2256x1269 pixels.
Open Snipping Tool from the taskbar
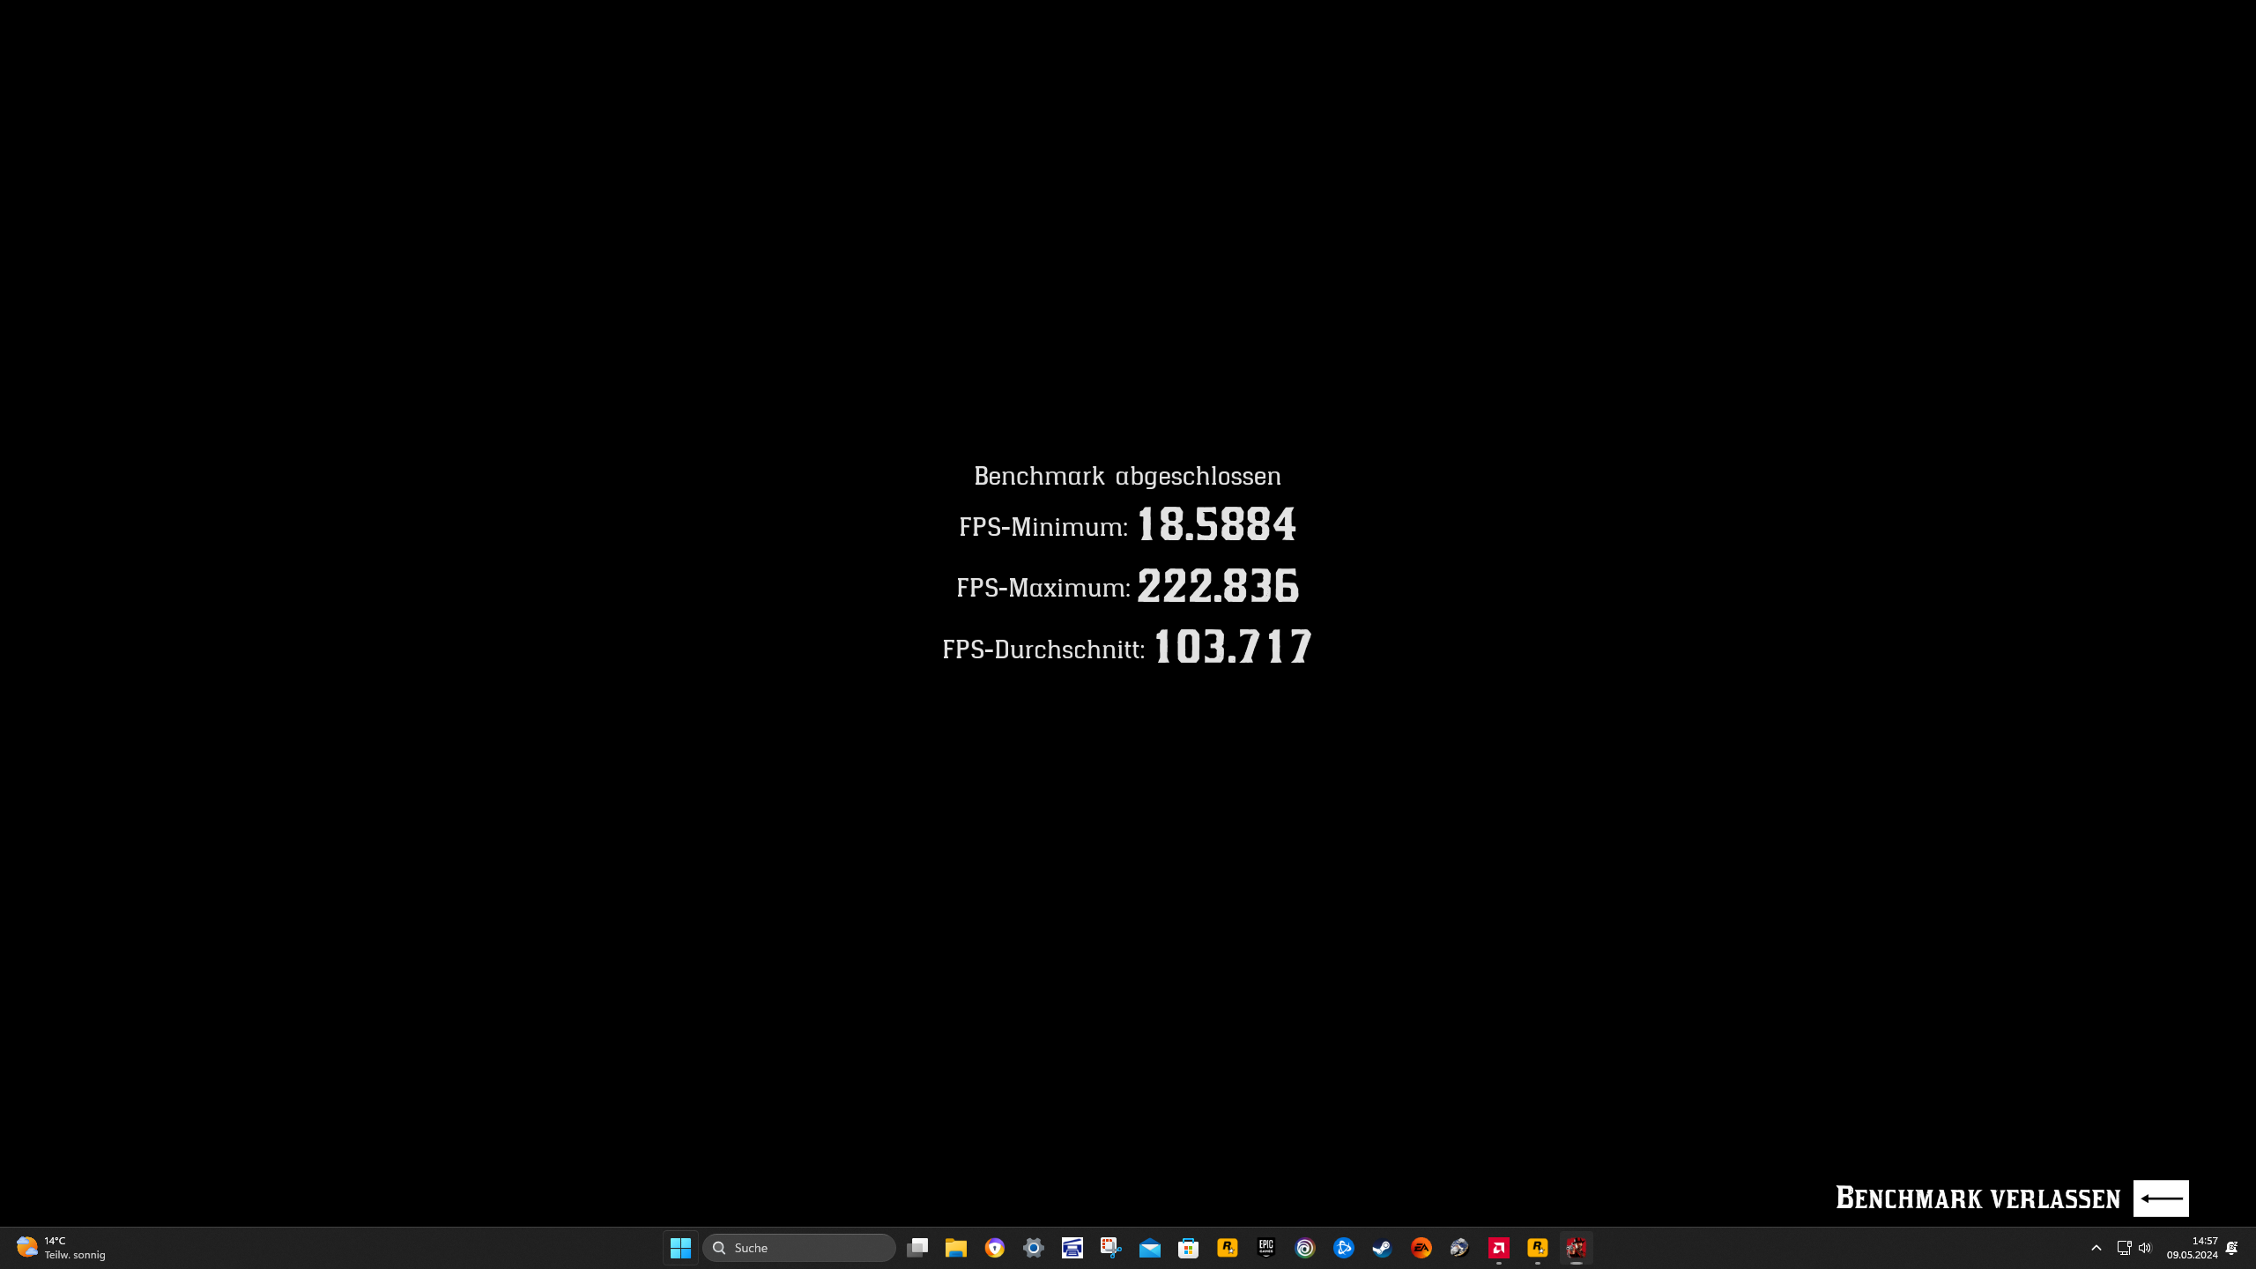[1111, 1248]
